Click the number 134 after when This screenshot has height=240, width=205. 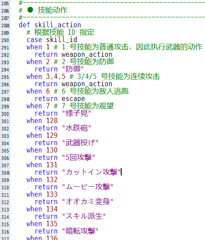pyautogui.click(x=52, y=209)
